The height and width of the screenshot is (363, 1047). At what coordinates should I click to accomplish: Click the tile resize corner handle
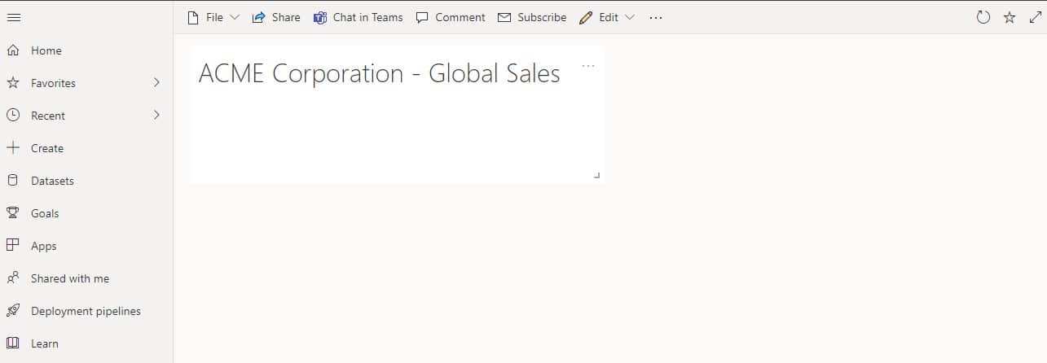(597, 175)
